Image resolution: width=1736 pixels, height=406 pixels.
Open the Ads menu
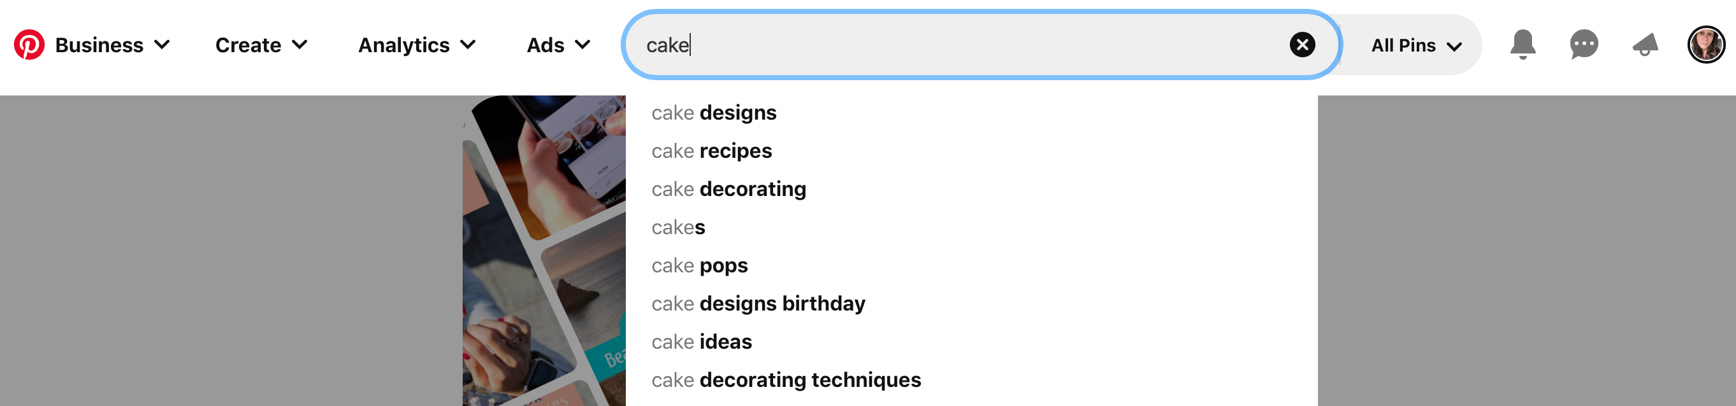coord(559,45)
